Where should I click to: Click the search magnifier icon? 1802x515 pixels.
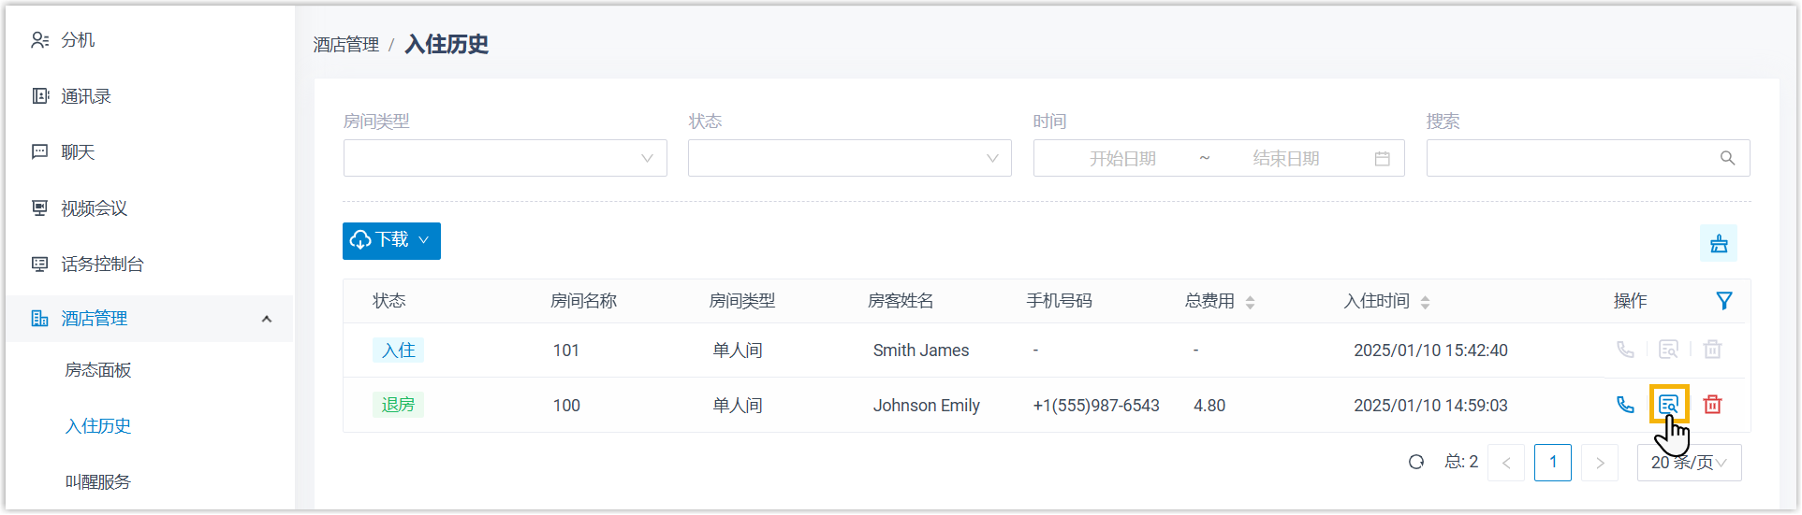pyautogui.click(x=1727, y=159)
